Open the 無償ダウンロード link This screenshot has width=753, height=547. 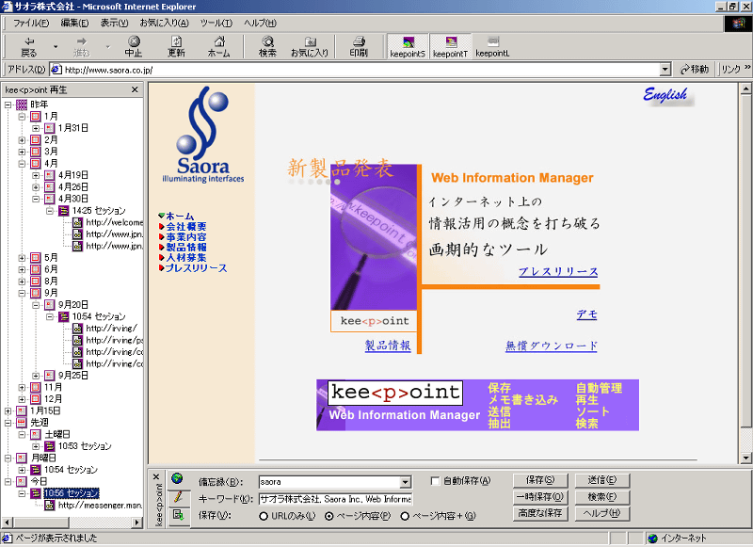(552, 346)
